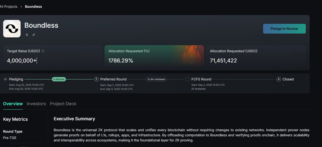Click the Boundless project logo

[12, 28]
